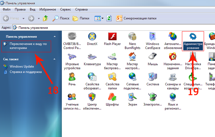Open the Система icon
This screenshot has width=215, height=137.
pyautogui.click(x=153, y=76)
